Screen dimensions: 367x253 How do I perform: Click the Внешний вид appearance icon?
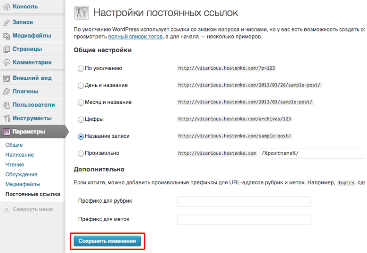pos(7,78)
